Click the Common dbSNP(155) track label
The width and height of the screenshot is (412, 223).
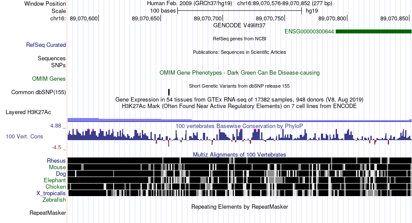pos(39,92)
